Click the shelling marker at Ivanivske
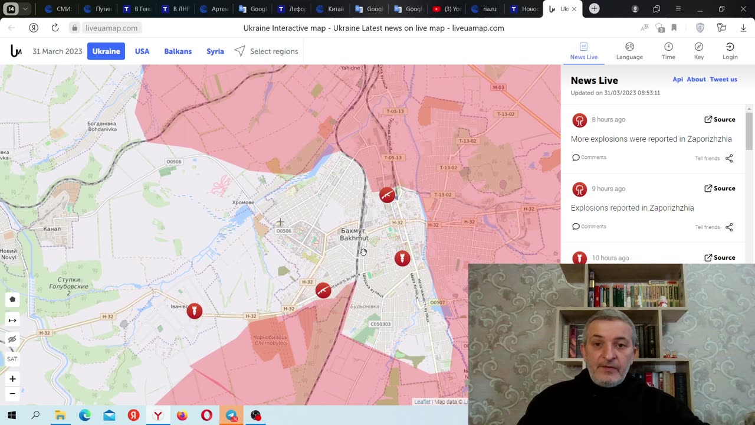 [x=194, y=310]
